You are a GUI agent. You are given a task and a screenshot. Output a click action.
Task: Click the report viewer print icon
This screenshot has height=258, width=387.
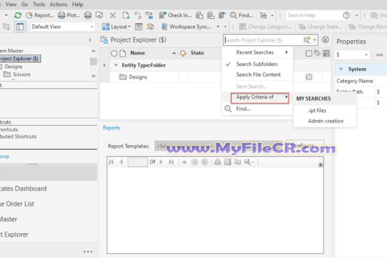click(x=218, y=162)
